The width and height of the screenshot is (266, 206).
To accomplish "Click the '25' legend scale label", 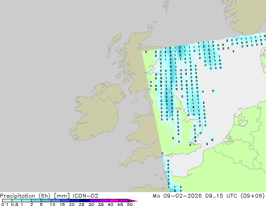I will click(81, 204).
